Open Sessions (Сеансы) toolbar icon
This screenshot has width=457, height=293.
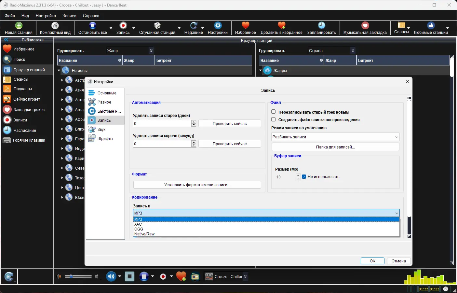pos(401,25)
